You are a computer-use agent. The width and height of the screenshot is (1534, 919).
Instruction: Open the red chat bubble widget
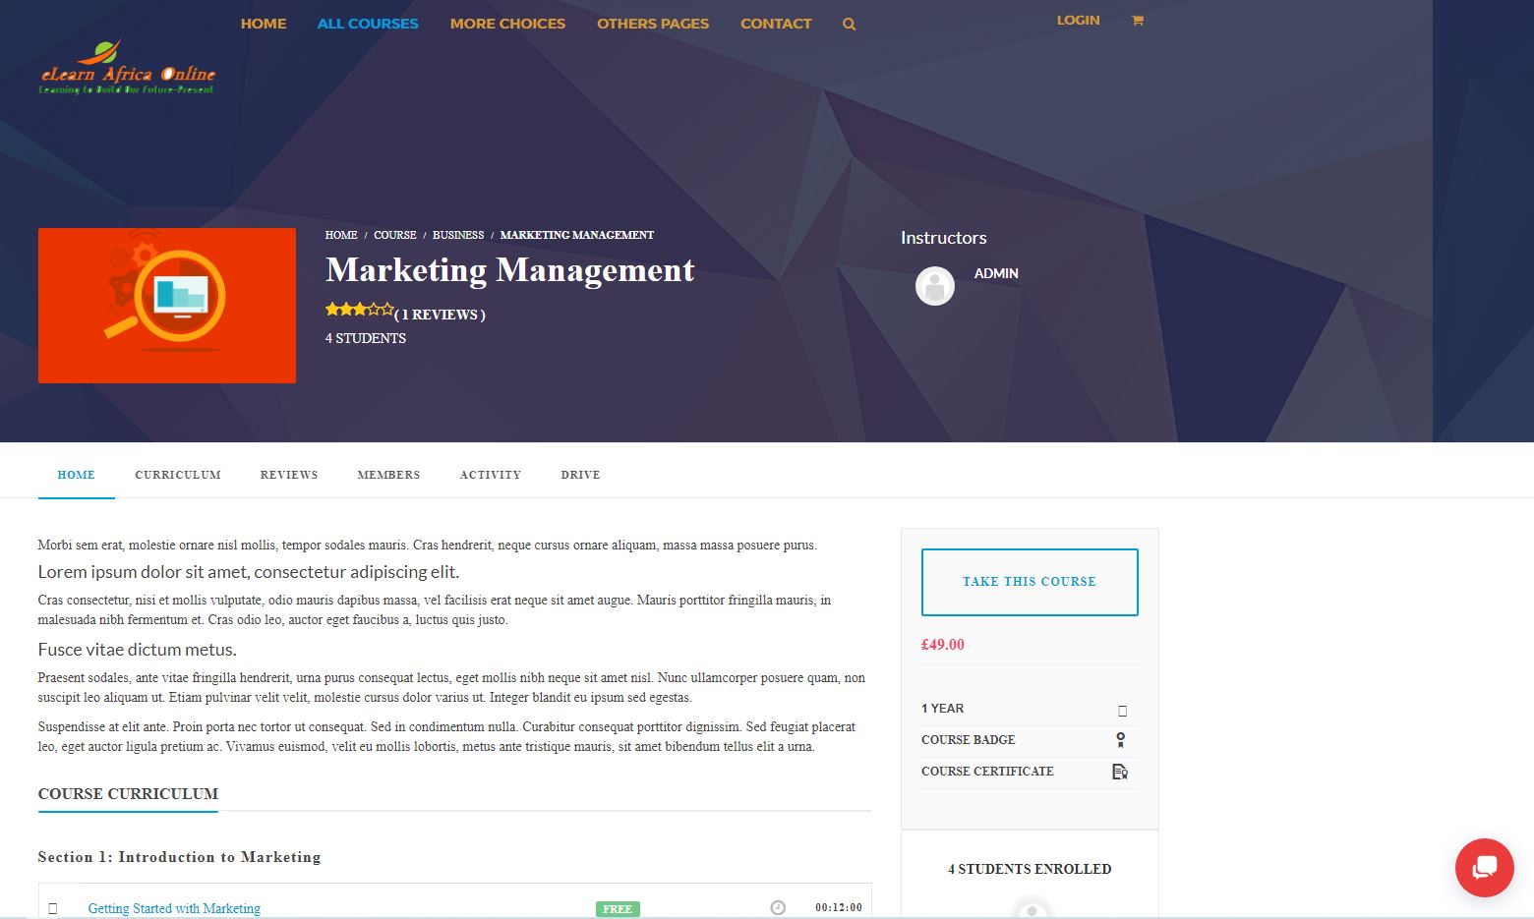(1484, 867)
